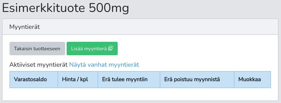Click the Erä tulee myyntiin column header

pos(129,80)
